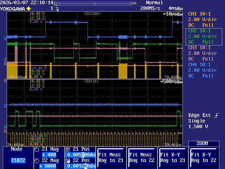This screenshot has width=225, height=169.
Task: Click the record length zoom position bar
Action: [x=95, y=3]
